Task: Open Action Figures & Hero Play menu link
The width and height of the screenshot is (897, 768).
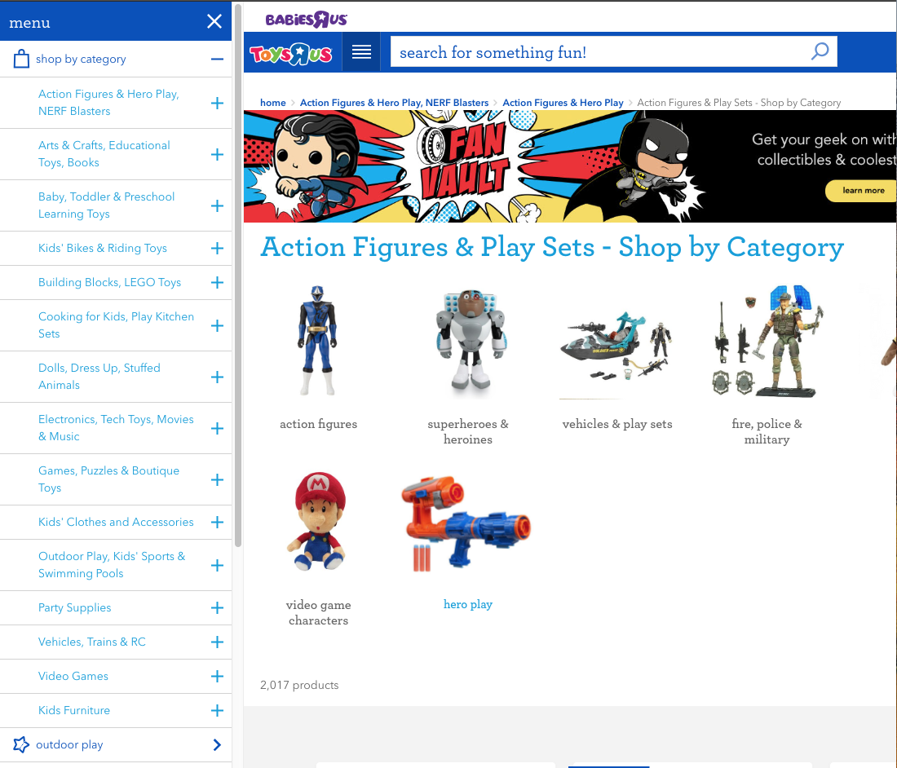Action: point(108,103)
